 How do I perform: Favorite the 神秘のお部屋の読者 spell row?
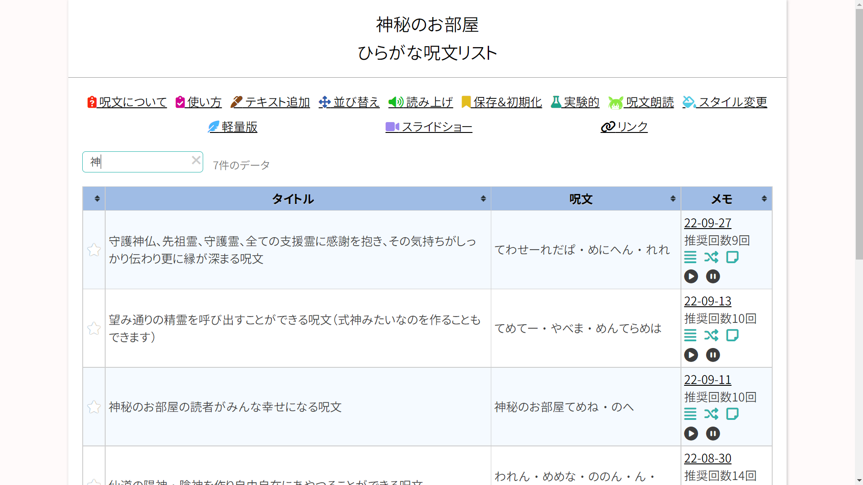pos(94,407)
